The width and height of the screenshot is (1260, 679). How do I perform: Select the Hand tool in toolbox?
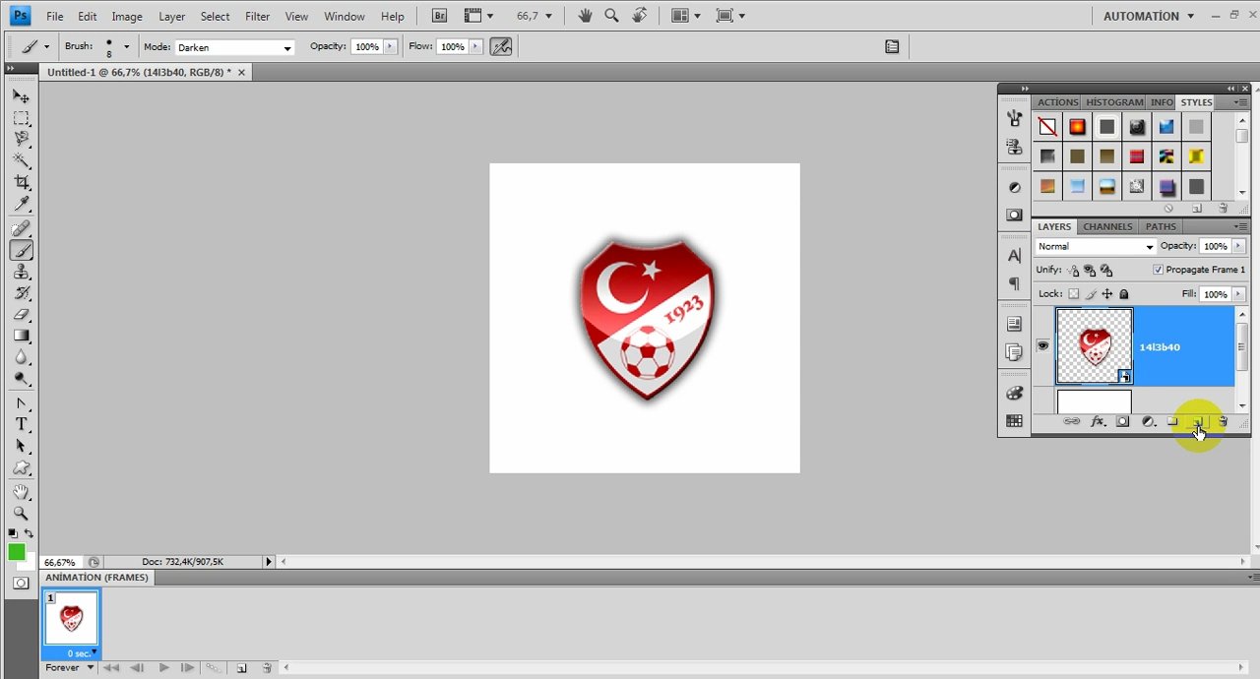tap(21, 492)
